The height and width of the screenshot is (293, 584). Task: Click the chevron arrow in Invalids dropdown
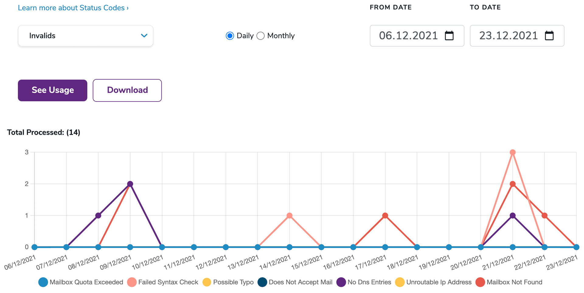tap(144, 36)
